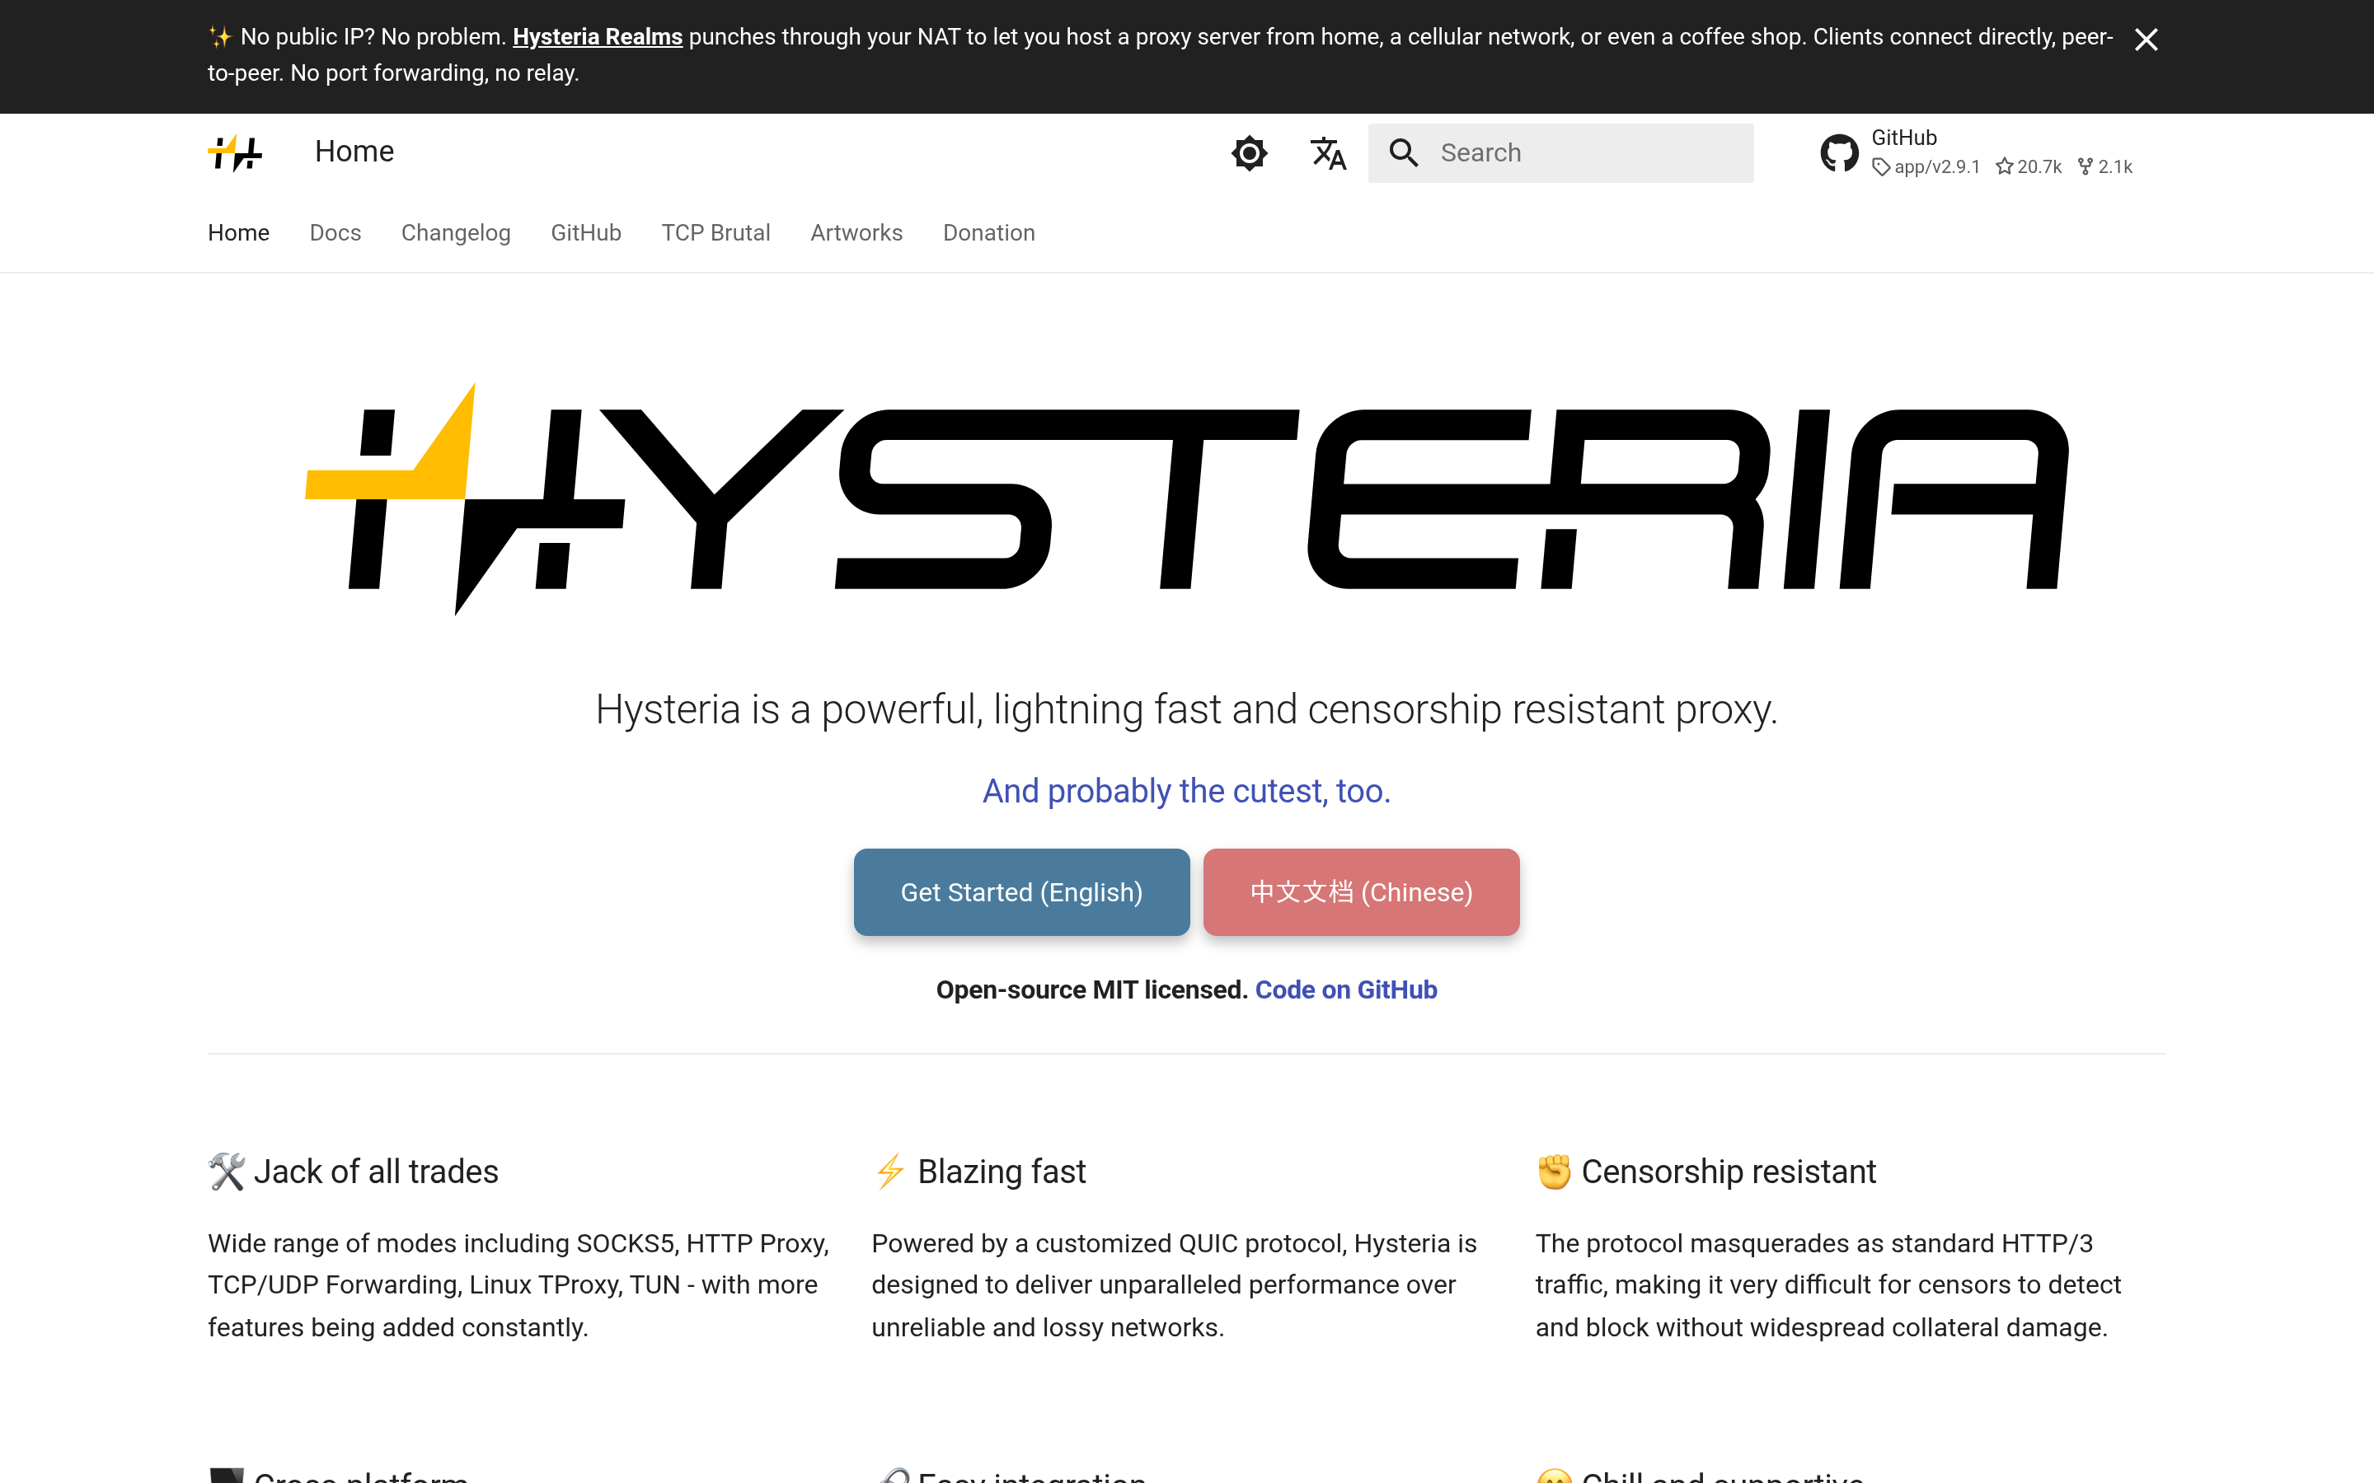Click the release tag icon beside app/v2.9.1

[1880, 168]
